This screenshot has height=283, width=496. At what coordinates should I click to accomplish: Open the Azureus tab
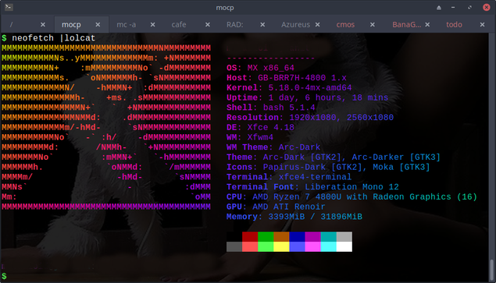click(x=296, y=25)
